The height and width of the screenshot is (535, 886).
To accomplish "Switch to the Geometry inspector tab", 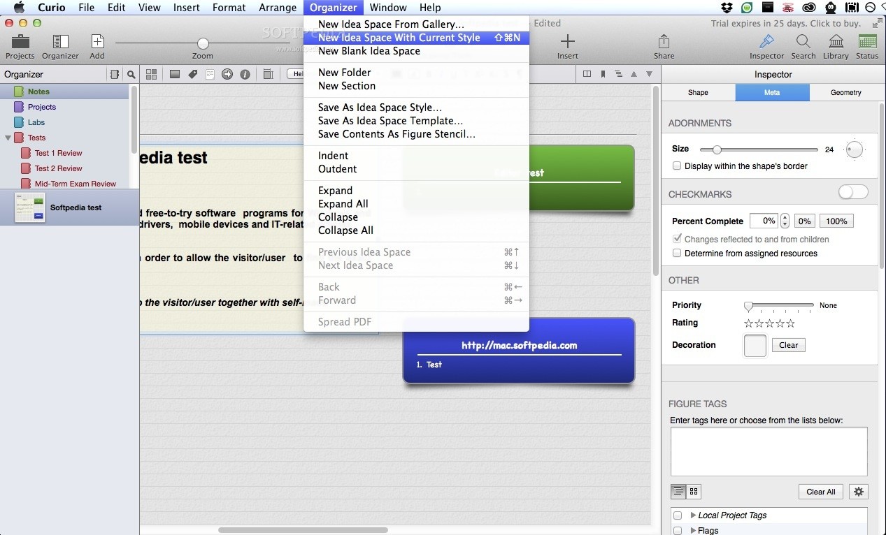I will coord(845,92).
